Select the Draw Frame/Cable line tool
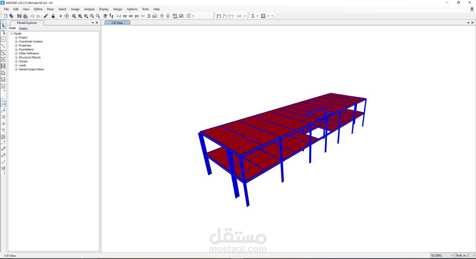Image resolution: width=476 pixels, height=259 pixels. [3, 46]
